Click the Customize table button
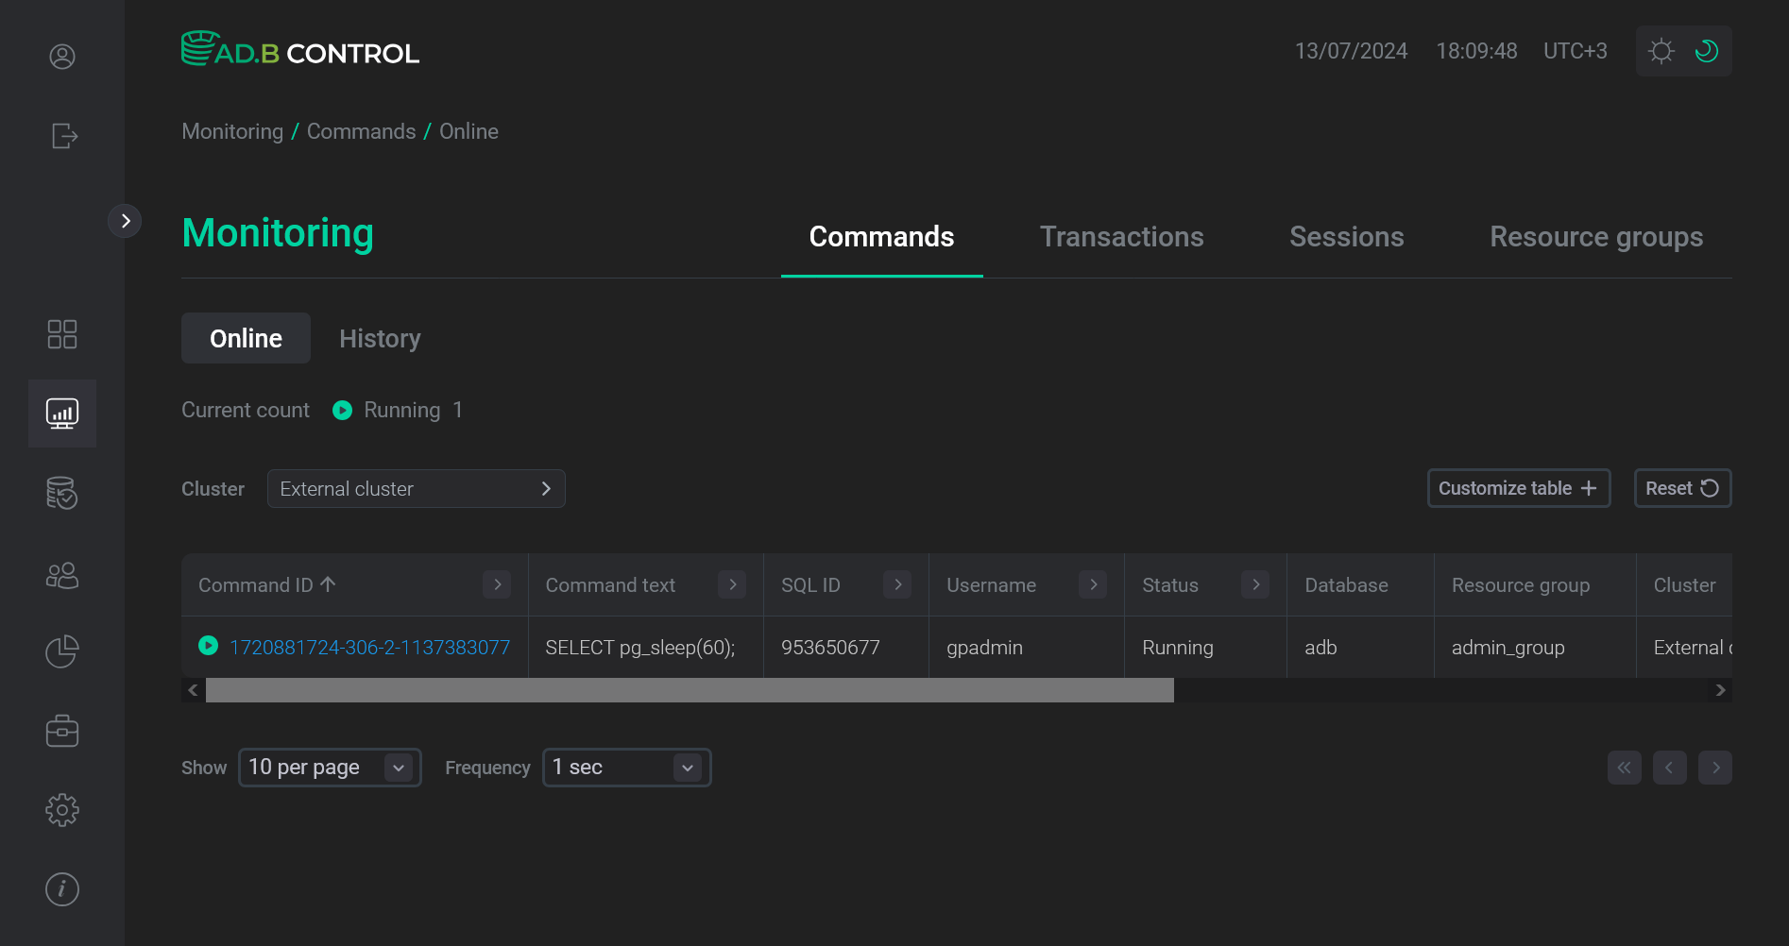This screenshot has height=946, width=1789. click(x=1518, y=488)
